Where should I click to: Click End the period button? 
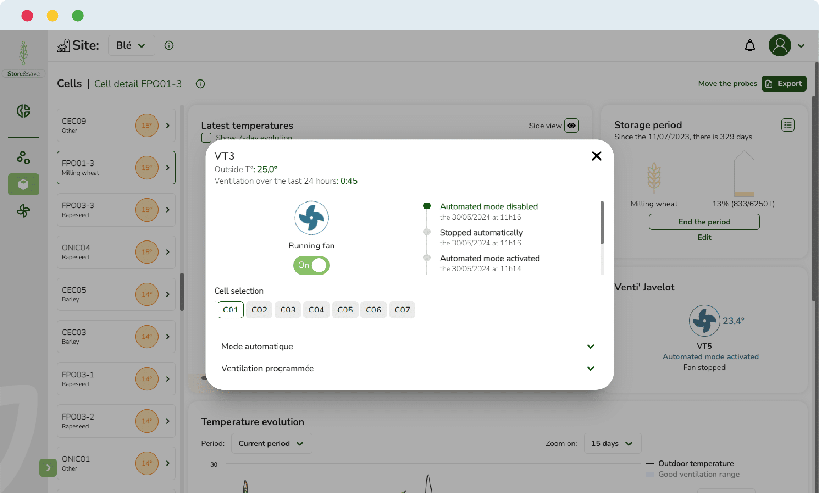(x=704, y=222)
